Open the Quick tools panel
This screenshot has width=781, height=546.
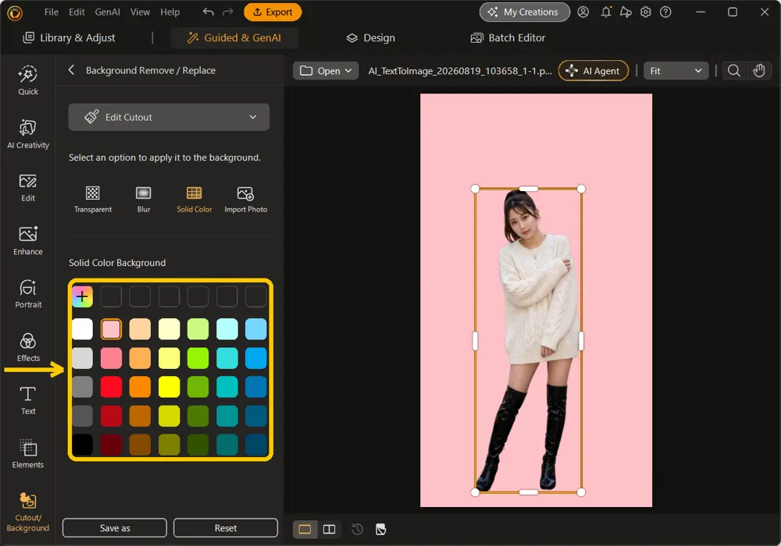click(x=28, y=80)
